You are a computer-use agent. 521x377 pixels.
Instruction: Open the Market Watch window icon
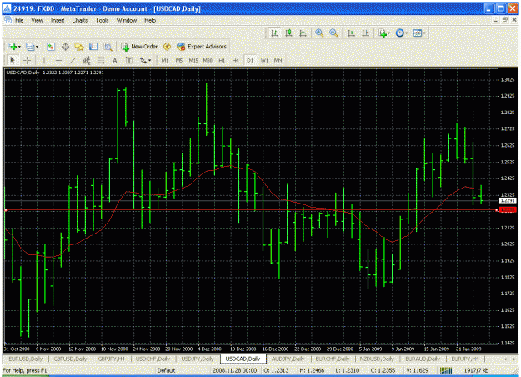(x=51, y=47)
